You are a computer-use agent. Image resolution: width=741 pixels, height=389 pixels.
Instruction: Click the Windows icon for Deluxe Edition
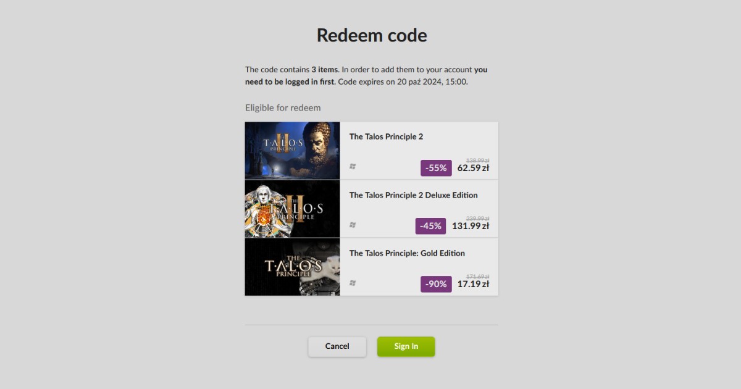pos(353,225)
